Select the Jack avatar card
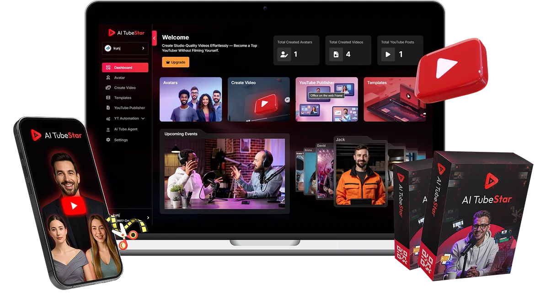The image size is (535, 295). (x=360, y=172)
